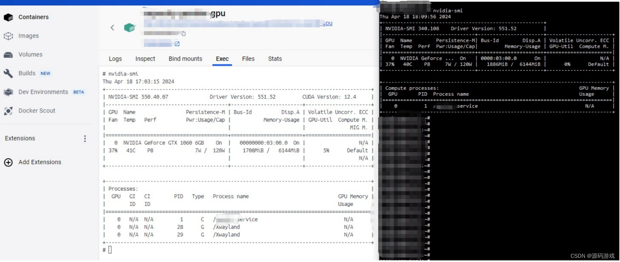This screenshot has width=620, height=262.
Task: Open the Volumes sidebar icon
Action: click(8, 55)
